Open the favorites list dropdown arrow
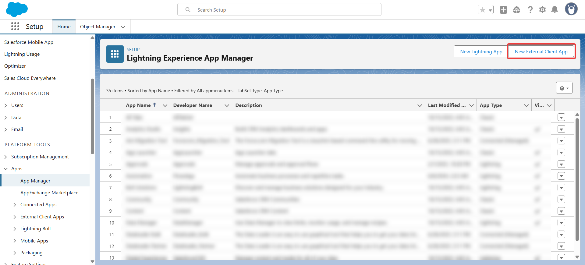Screen dimensions: 585x265 [490, 10]
